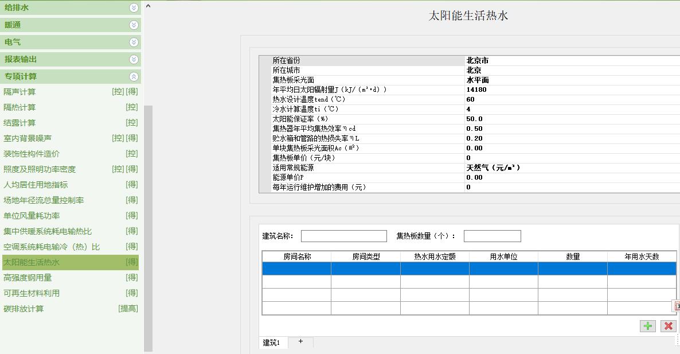Screen dimensions: 680x354
Task: Click the + tab to add a new building
Action: click(x=300, y=342)
